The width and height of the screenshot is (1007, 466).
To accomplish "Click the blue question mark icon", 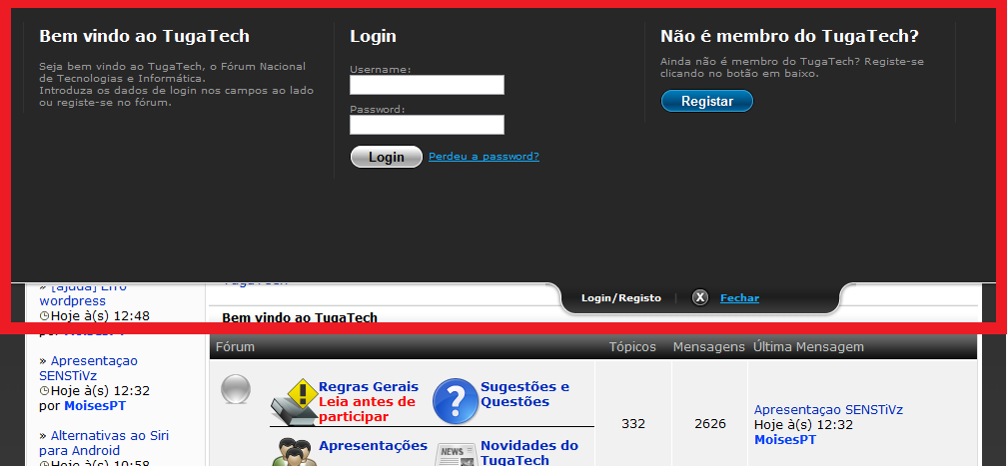I will tap(455, 401).
